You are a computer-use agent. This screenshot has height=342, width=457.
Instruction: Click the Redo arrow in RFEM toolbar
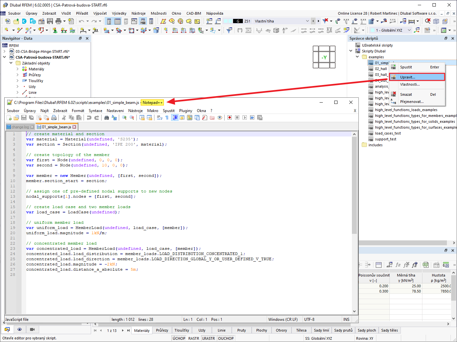tap(94, 21)
